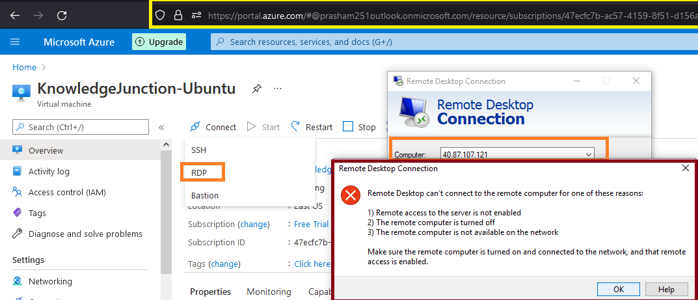Open the Computer address dropdown in Remote Desktop
Image resolution: width=698 pixels, height=300 pixels.
(x=589, y=154)
